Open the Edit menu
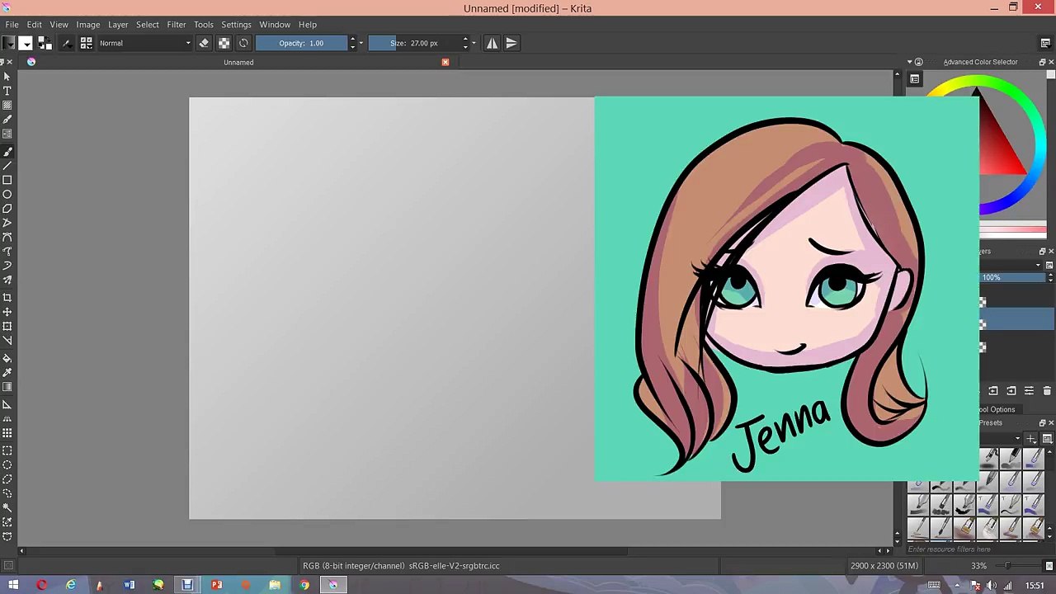 (34, 25)
